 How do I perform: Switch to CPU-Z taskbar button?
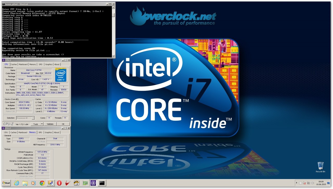93,183
